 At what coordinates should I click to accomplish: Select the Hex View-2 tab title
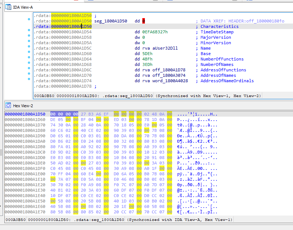click(x=23, y=105)
